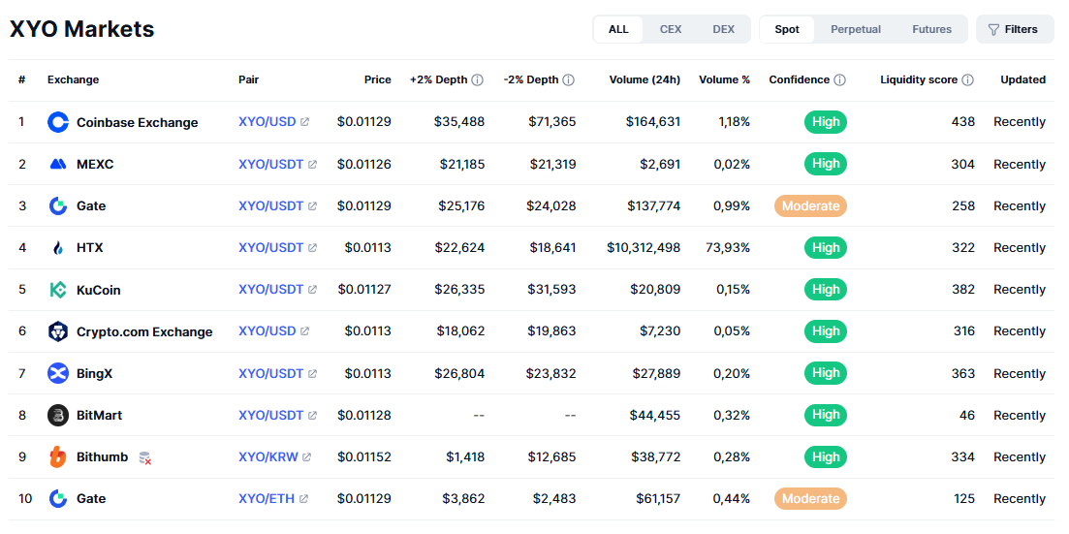
Task: Select the Spot market tab
Action: tap(787, 29)
